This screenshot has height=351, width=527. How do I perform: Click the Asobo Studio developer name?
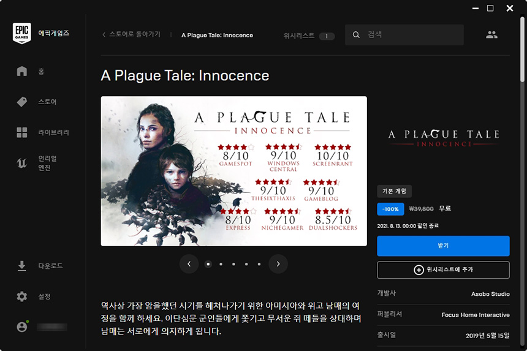pos(490,294)
